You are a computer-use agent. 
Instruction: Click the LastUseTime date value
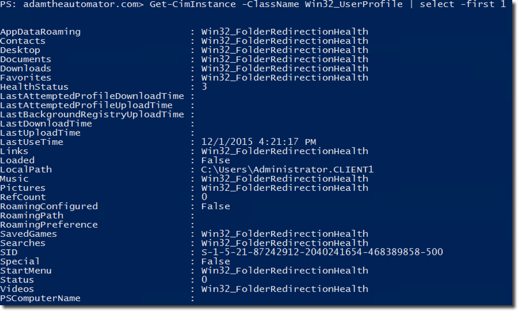click(x=258, y=142)
